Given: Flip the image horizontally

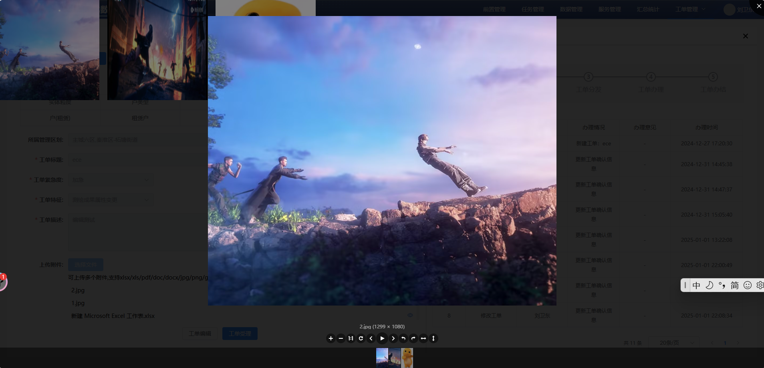Looking at the screenshot, I should pyautogui.click(x=423, y=338).
